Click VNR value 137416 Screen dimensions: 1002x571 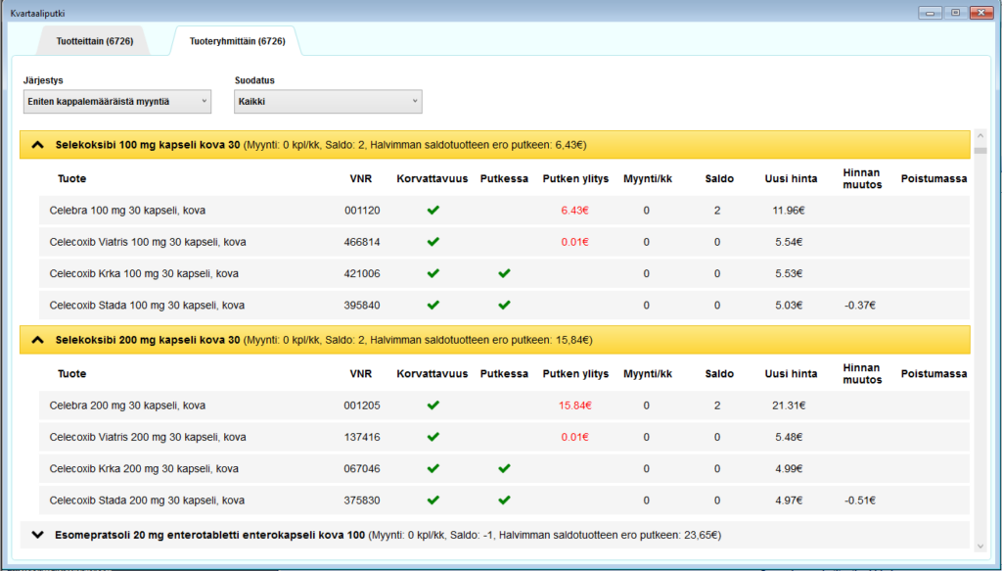pyautogui.click(x=362, y=437)
